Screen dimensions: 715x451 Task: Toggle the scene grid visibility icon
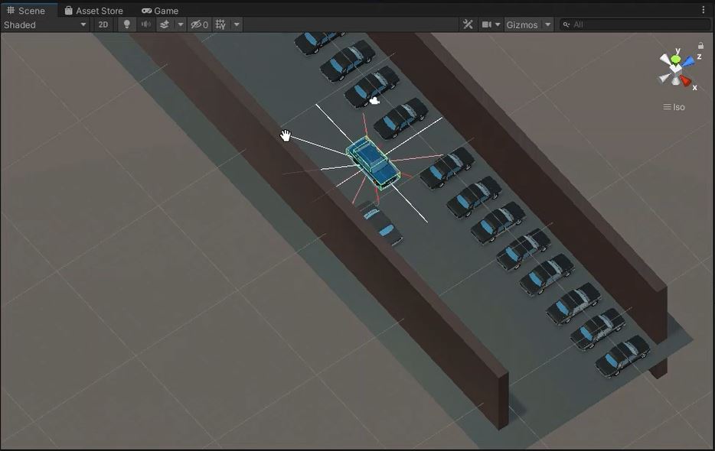coord(219,24)
